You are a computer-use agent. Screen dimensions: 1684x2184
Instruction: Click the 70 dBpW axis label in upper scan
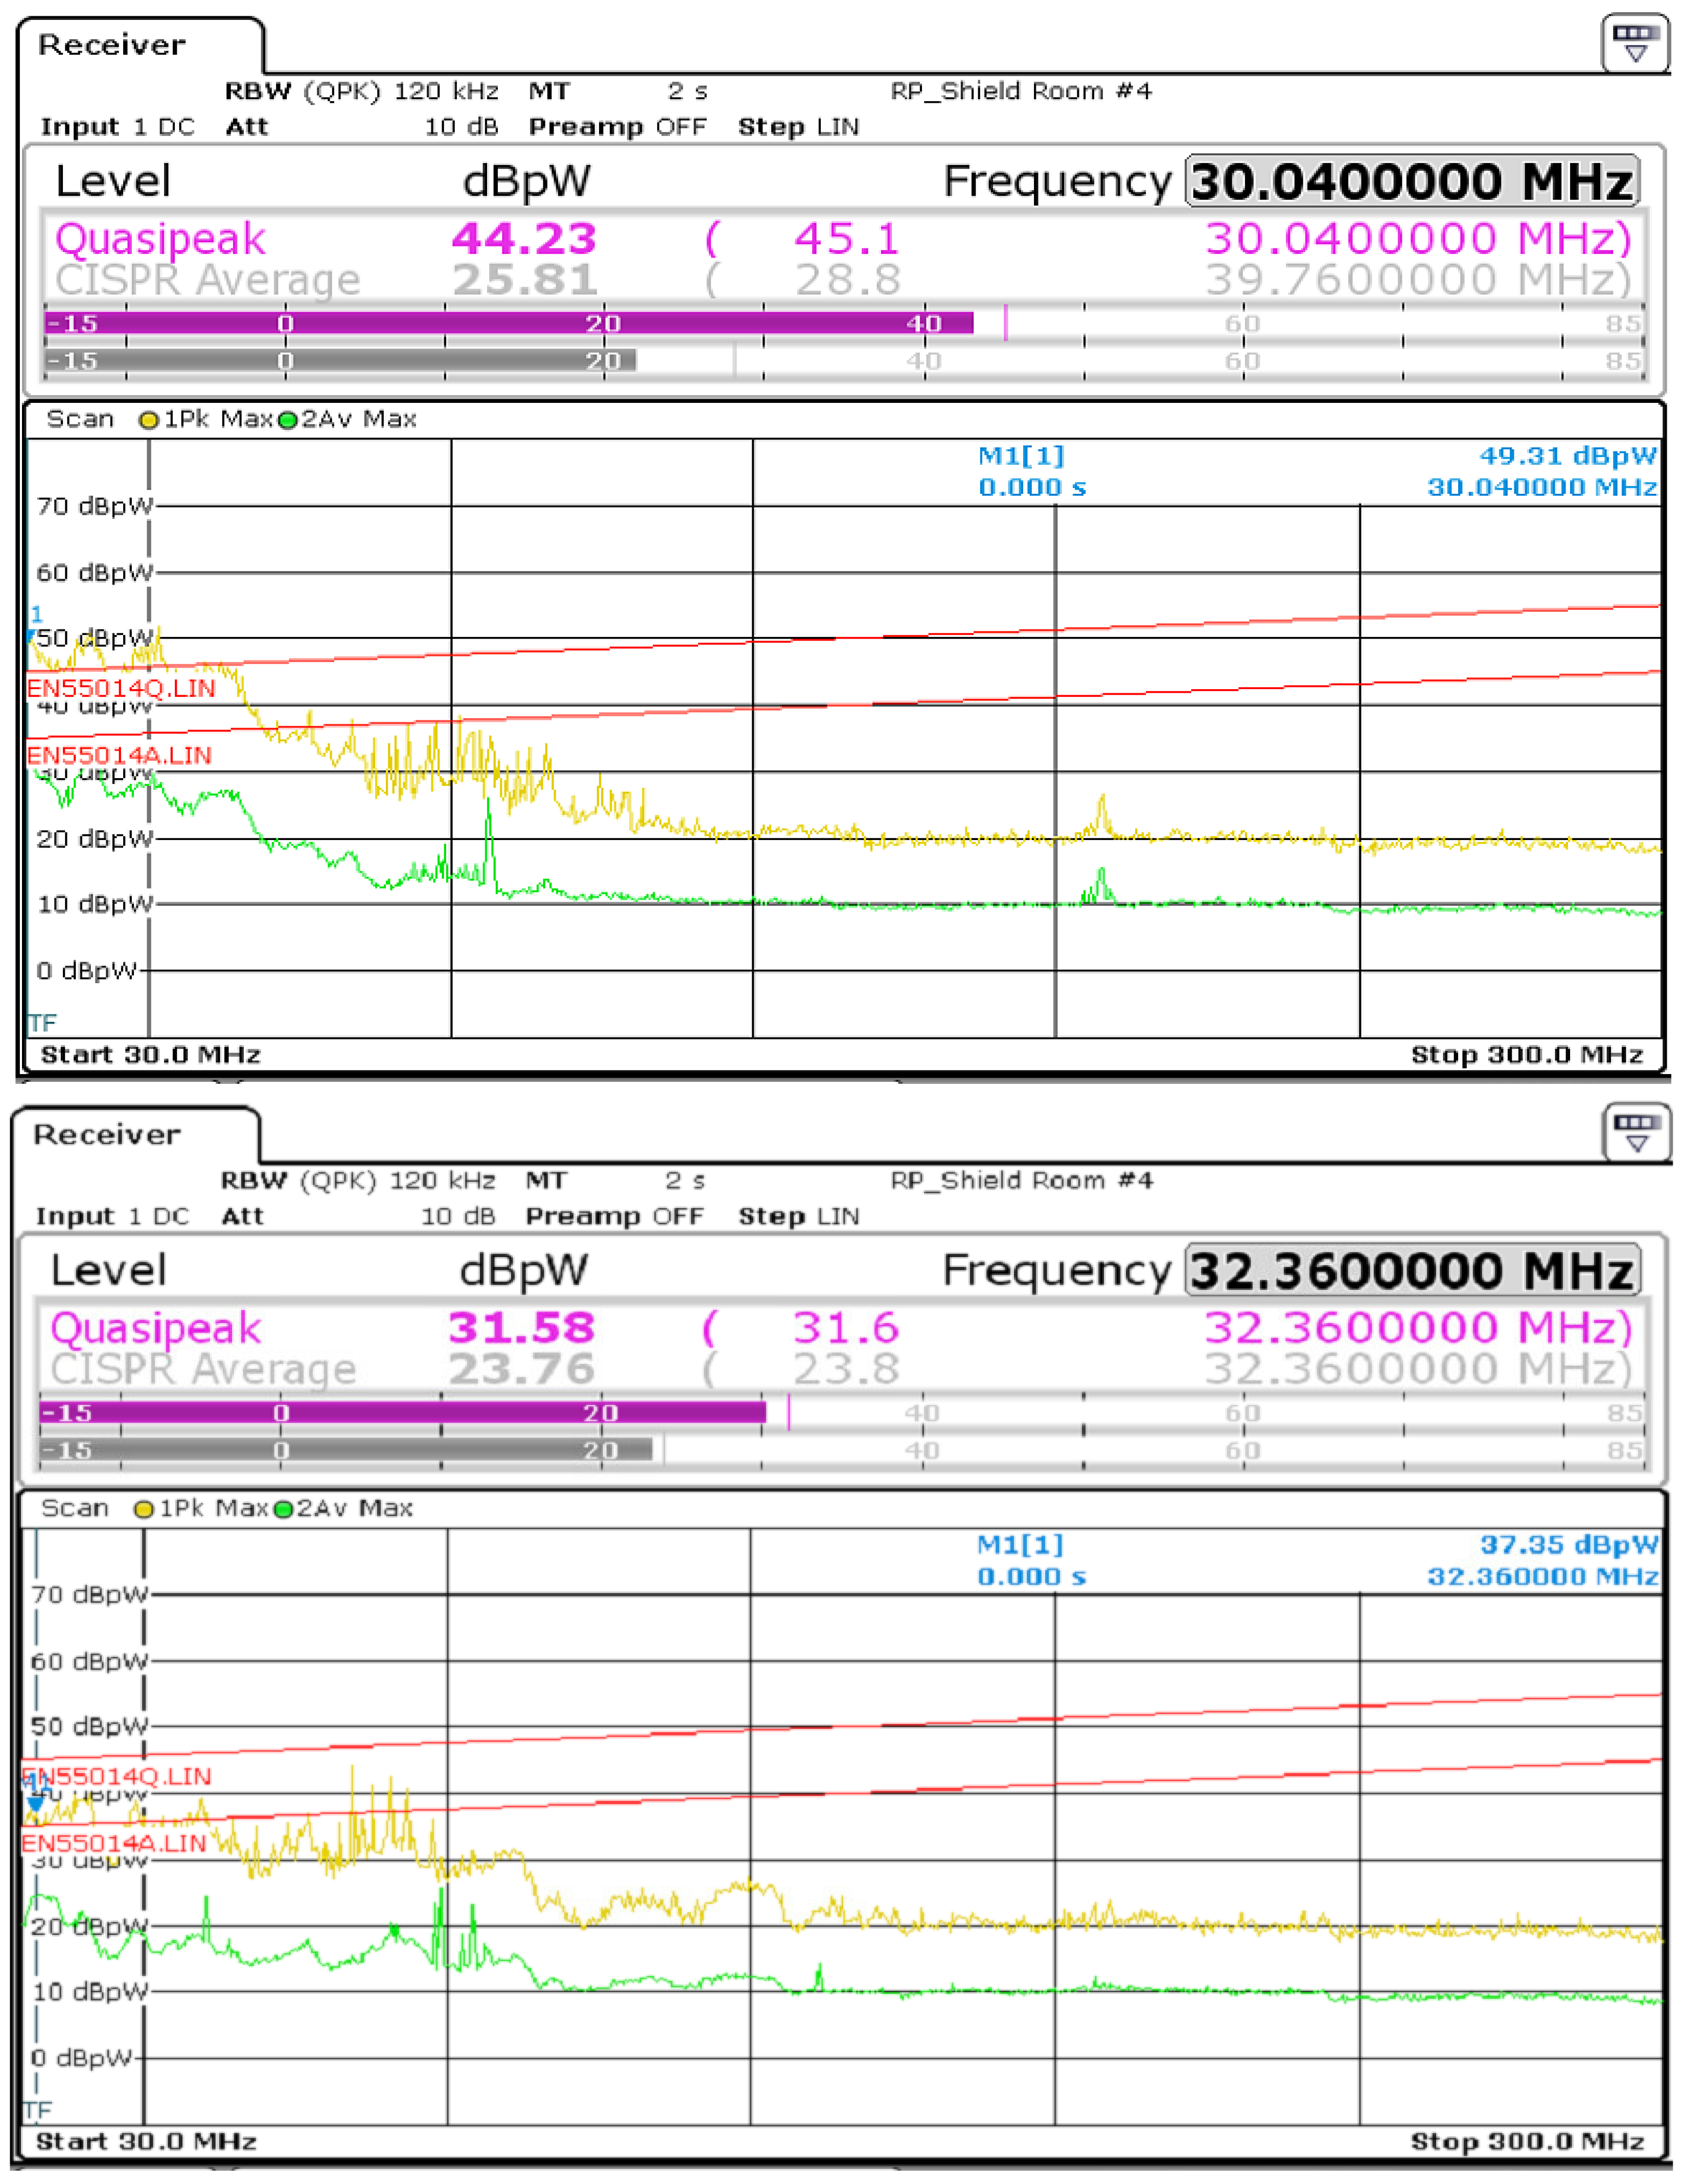coord(95,506)
